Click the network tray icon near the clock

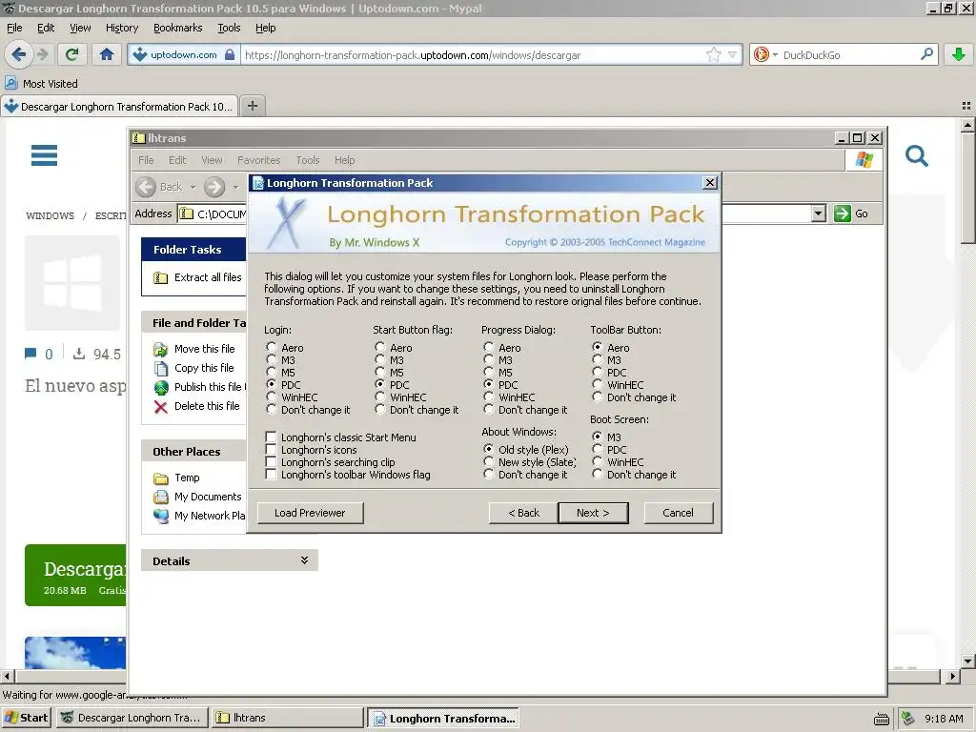[907, 719]
